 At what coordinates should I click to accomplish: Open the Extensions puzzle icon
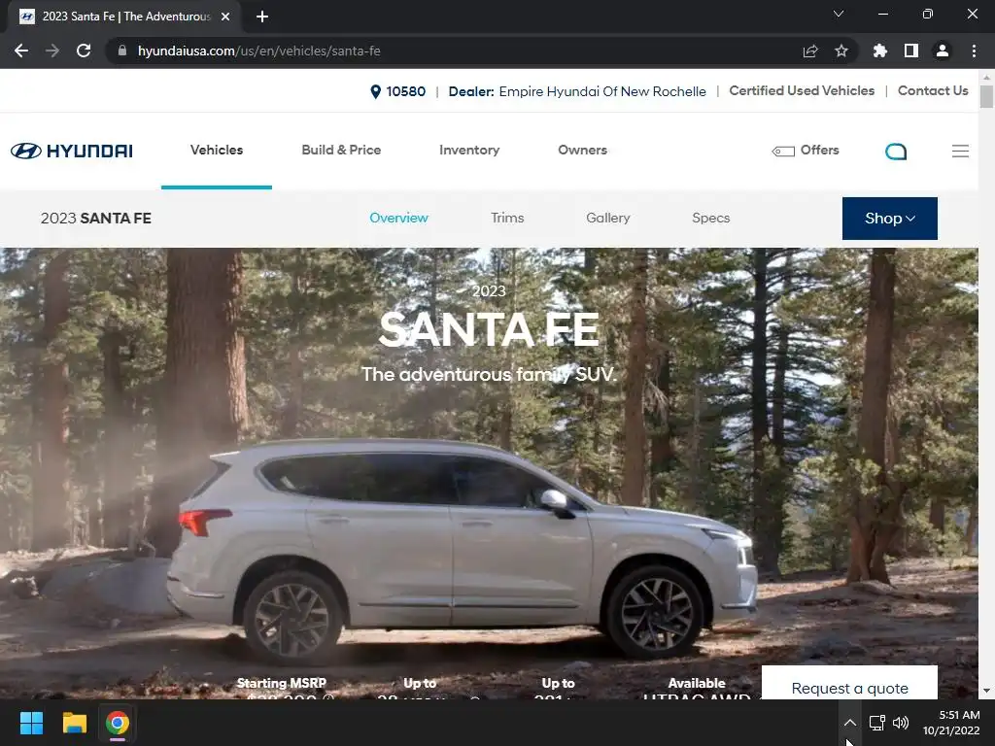(x=880, y=51)
